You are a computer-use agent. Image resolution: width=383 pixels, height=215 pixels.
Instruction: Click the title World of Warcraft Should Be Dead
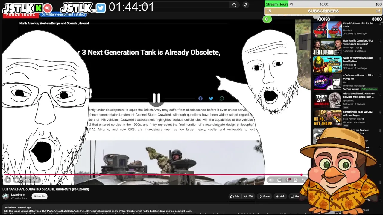[x=358, y=59]
